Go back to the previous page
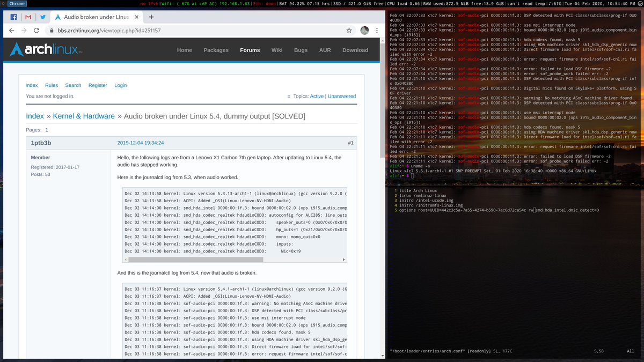 tap(12, 31)
